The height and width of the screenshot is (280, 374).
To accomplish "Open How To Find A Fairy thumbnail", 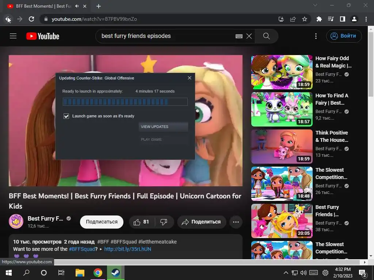I will [282, 109].
